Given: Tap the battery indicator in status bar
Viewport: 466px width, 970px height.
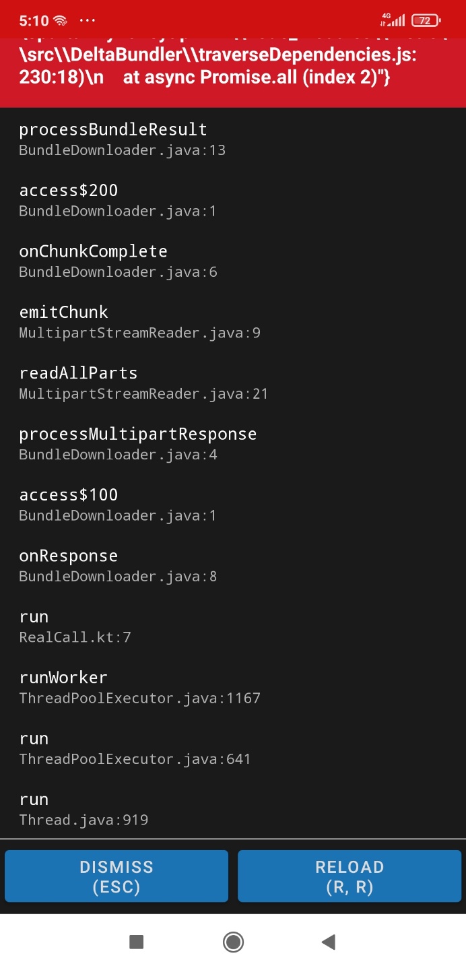Looking at the screenshot, I should pyautogui.click(x=426, y=20).
